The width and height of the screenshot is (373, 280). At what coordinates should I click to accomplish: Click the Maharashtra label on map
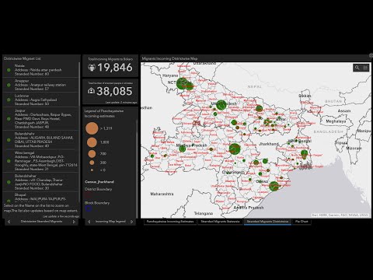click(162, 194)
